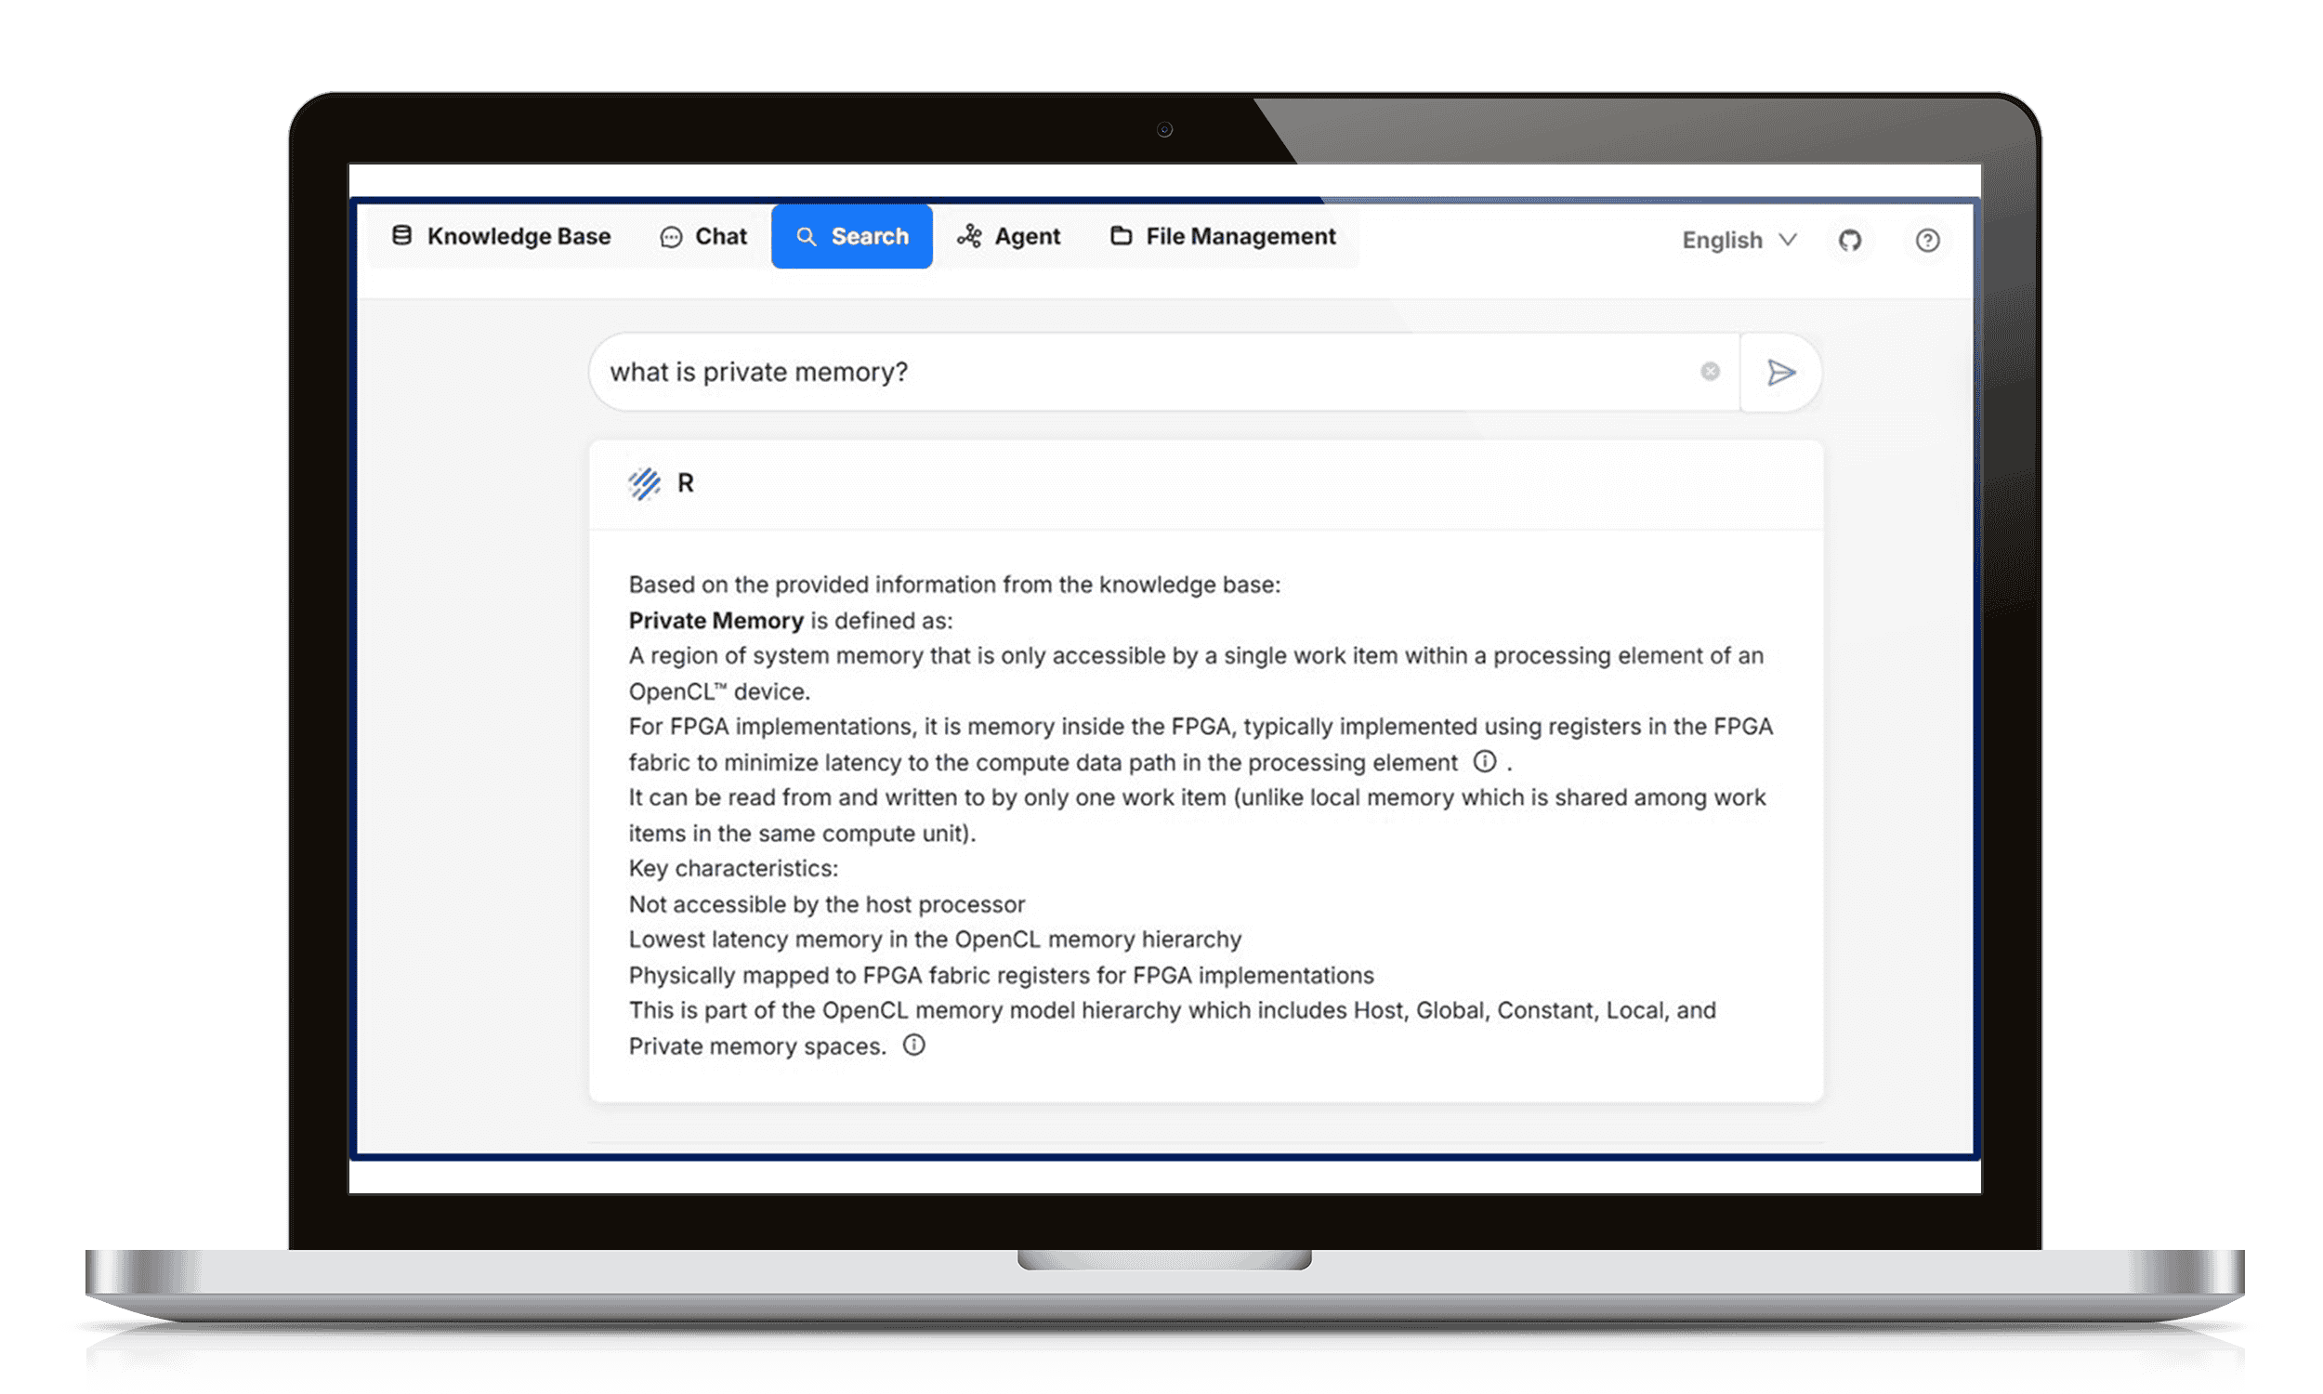2323x1394 pixels.
Task: Click the RAGFlow logo beside the R
Action: (645, 482)
